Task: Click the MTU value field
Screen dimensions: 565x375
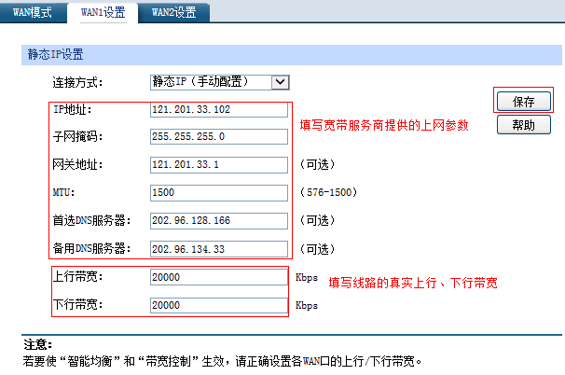Action: click(x=219, y=193)
